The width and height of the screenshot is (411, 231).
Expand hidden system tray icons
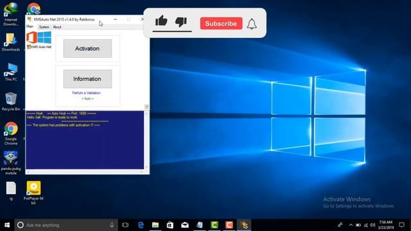351,225
